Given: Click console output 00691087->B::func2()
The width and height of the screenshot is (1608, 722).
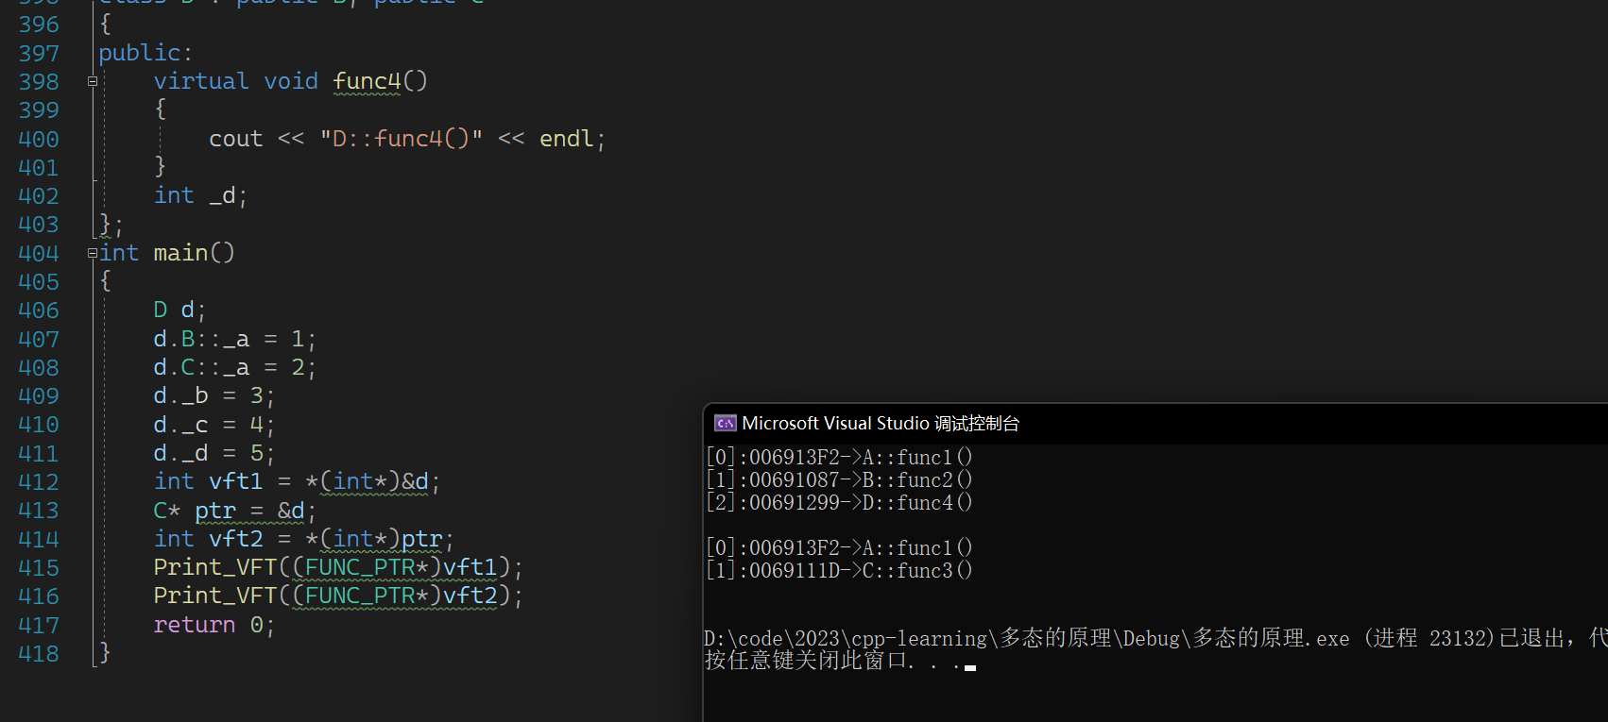Looking at the screenshot, I should coord(839,480).
